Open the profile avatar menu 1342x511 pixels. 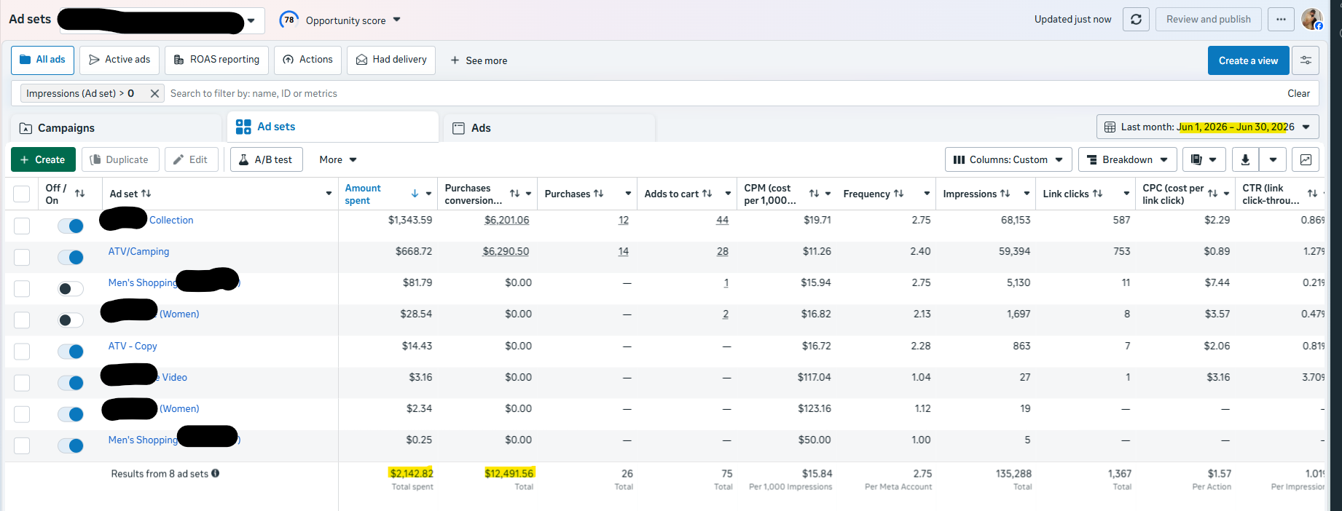click(1312, 20)
